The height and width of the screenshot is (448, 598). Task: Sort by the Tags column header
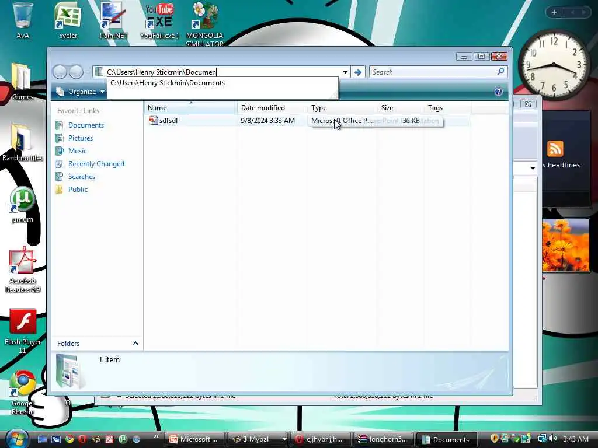(448, 108)
